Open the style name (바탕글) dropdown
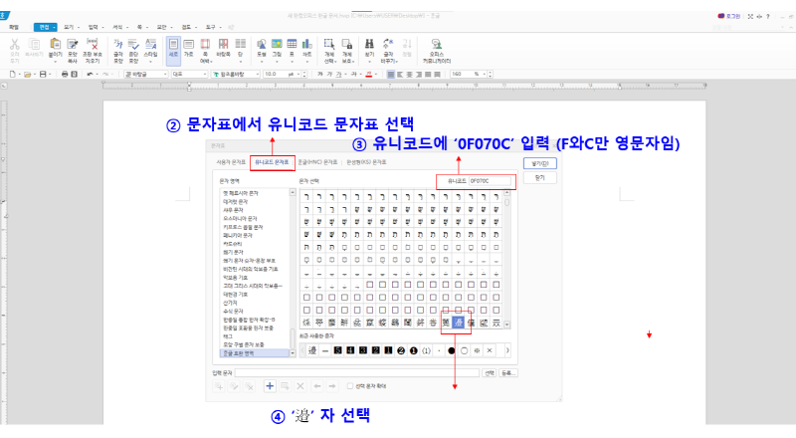This screenshot has height=438, width=796. [165, 75]
